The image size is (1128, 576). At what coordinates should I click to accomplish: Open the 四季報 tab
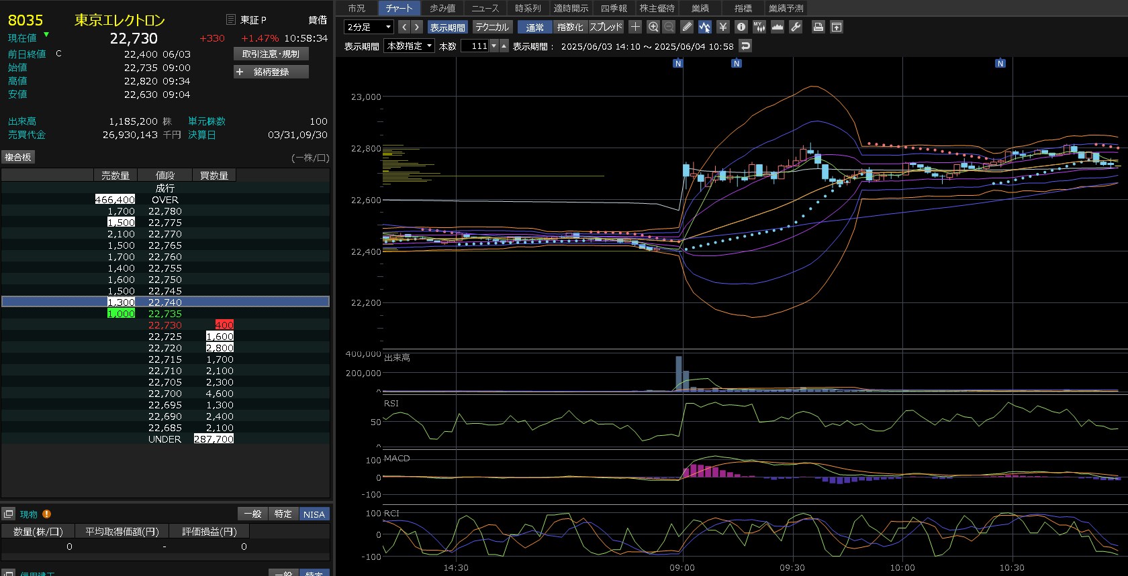tap(614, 8)
